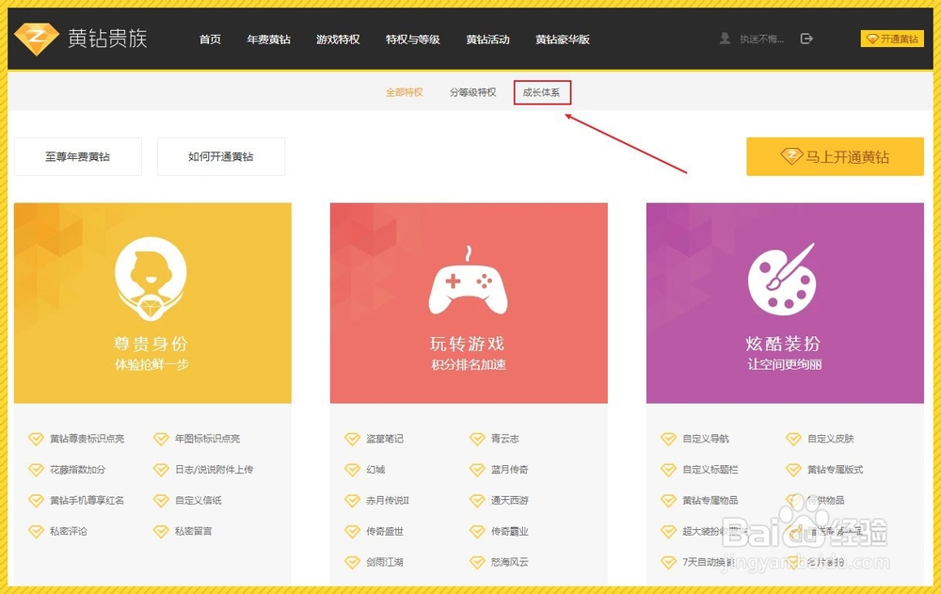Switch to 成长体系 tab
Screen dimensions: 941x594
point(541,92)
